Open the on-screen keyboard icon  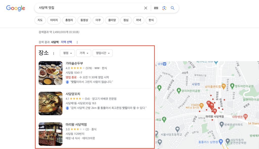(156, 8)
